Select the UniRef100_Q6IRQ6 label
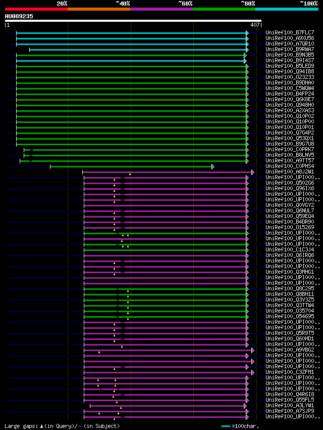This screenshot has height=430, width=323. (290, 255)
